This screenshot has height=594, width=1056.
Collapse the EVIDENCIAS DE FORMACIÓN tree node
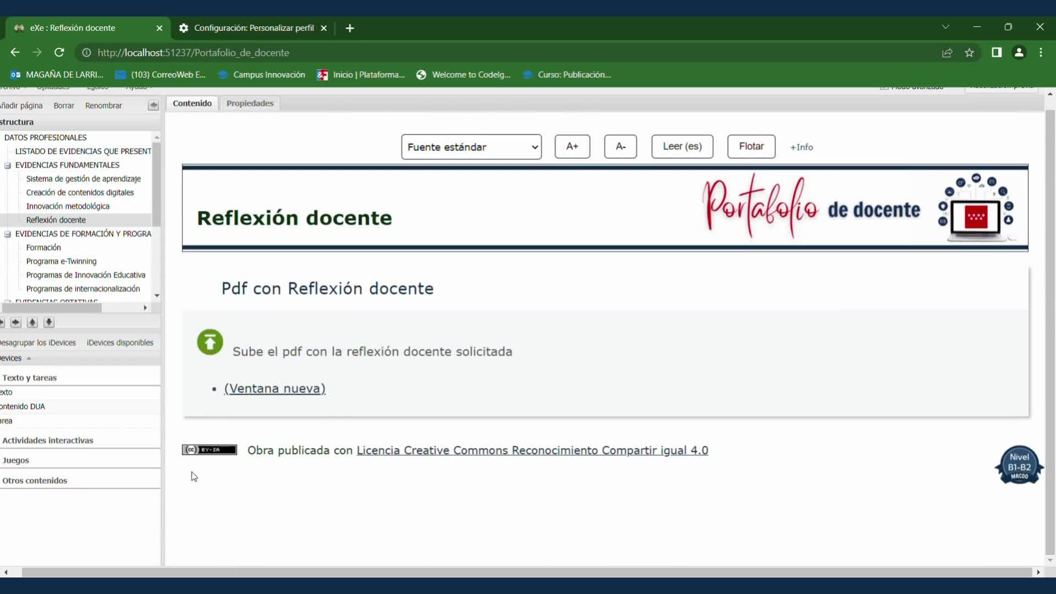[x=8, y=234]
